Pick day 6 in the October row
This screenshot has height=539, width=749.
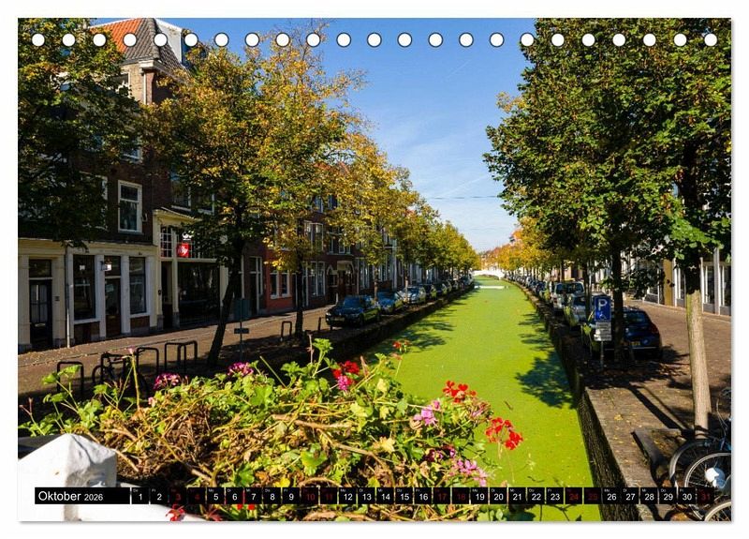click(235, 496)
